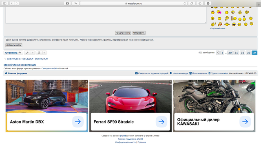Click the previous page arrow in pagination

[218, 53]
